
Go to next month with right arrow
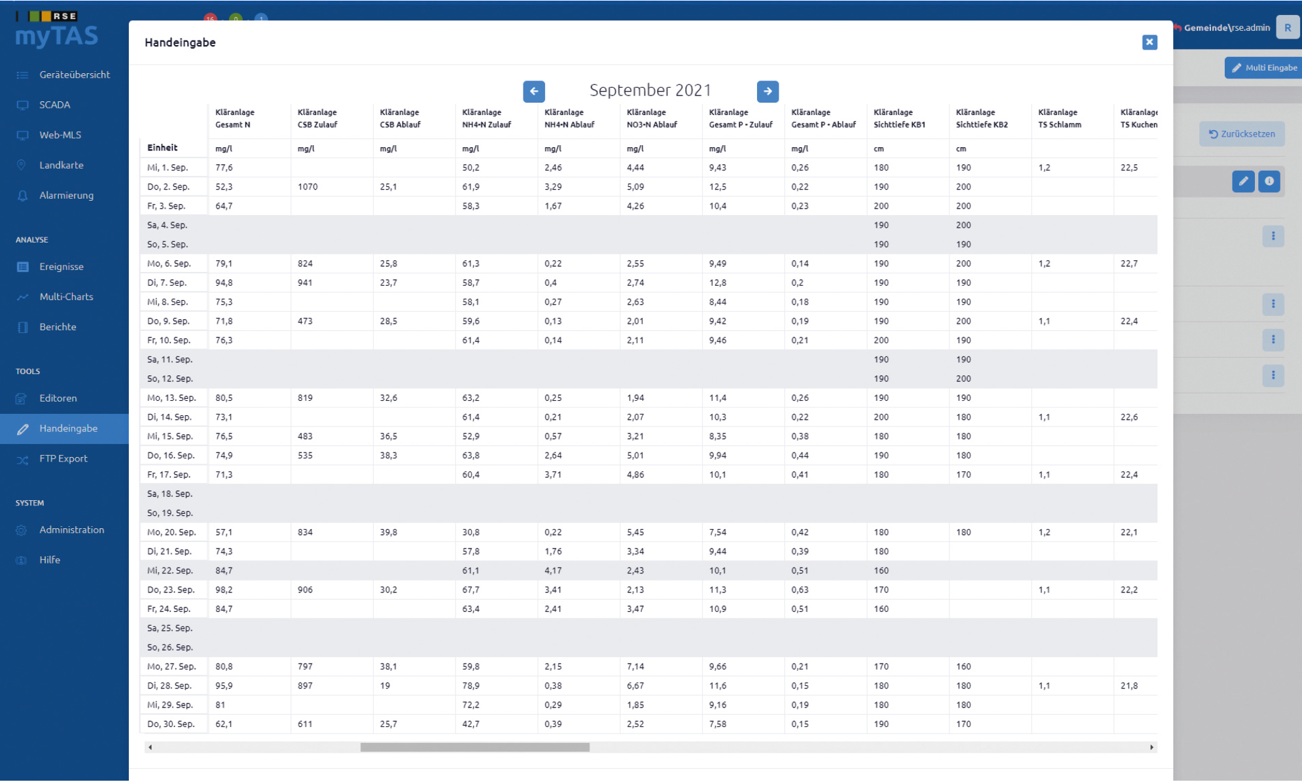[767, 92]
